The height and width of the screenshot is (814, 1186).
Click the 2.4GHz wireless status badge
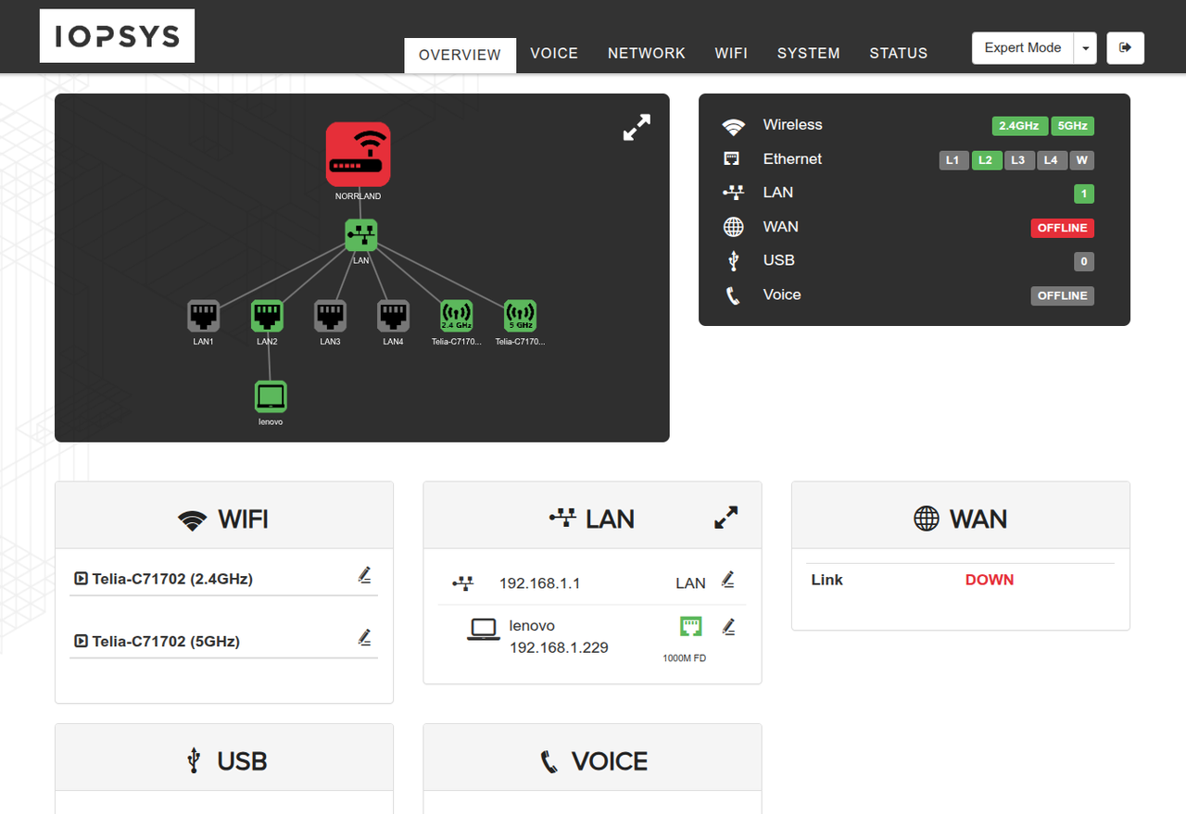1019,126
